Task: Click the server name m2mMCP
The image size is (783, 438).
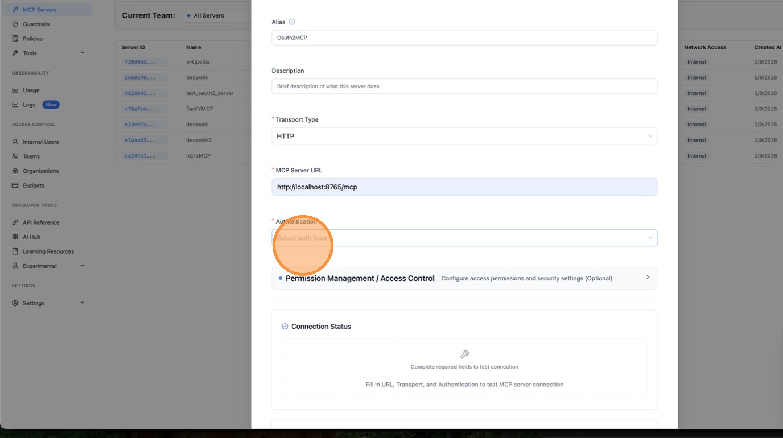Action: (198, 156)
